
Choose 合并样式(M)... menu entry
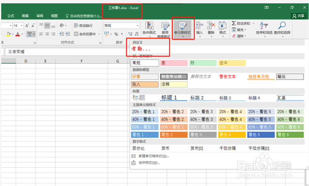click(146, 163)
